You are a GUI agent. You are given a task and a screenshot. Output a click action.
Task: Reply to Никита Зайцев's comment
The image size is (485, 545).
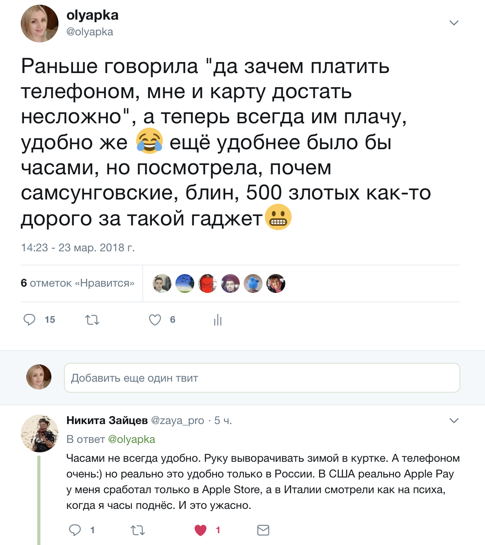point(75,530)
